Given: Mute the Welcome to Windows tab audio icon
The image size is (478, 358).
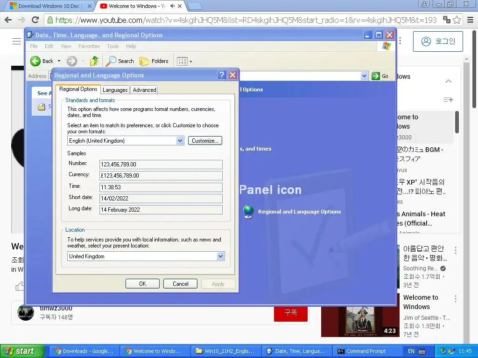Looking at the screenshot, I should tap(172, 6).
